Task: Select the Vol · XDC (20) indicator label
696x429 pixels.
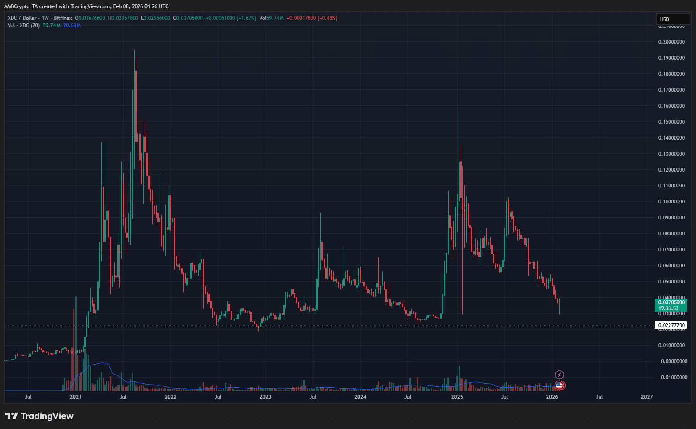Action: click(x=24, y=25)
